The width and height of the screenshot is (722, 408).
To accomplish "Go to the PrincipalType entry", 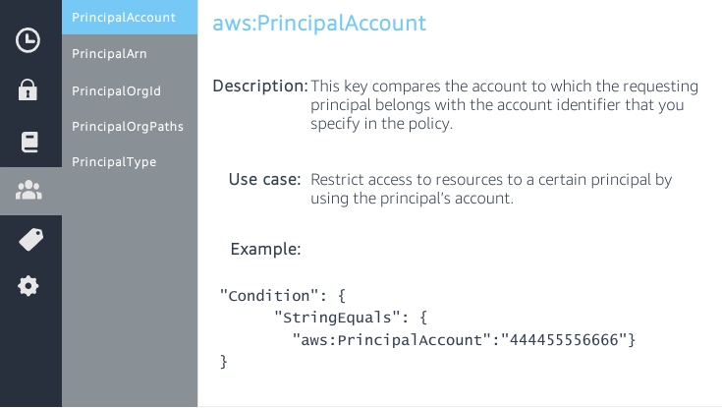I will (114, 162).
